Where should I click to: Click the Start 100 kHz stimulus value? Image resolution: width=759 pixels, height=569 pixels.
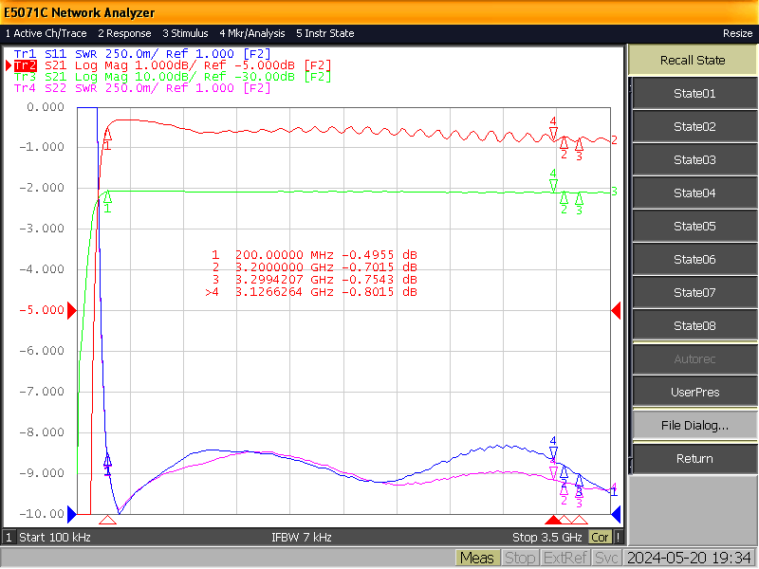(55, 537)
